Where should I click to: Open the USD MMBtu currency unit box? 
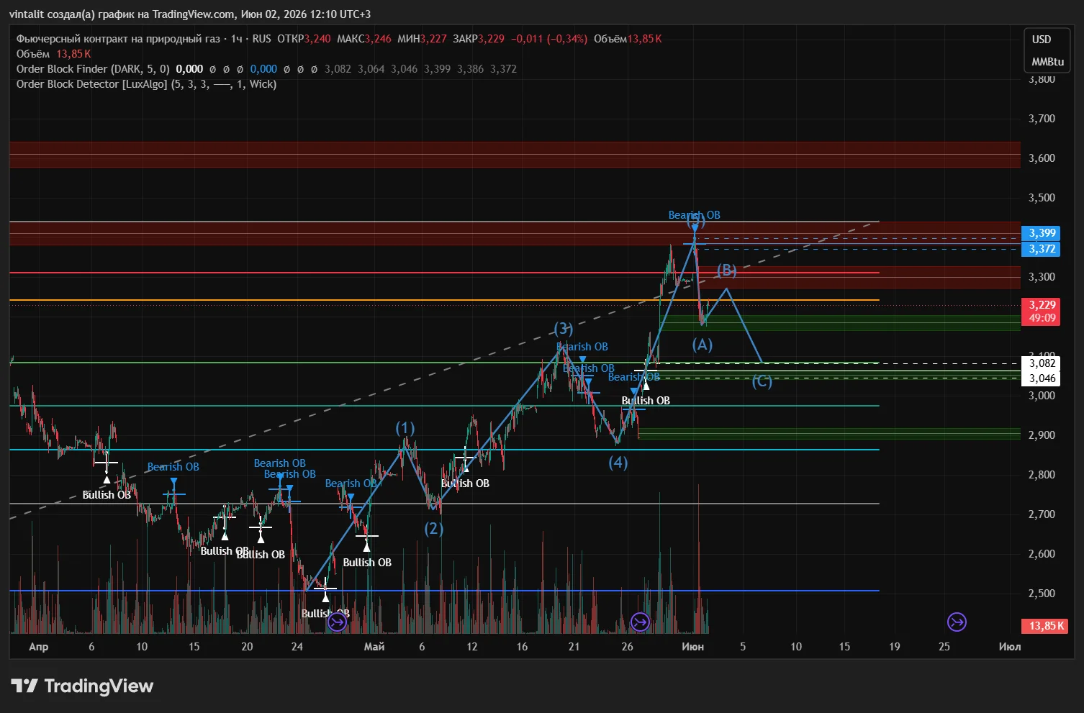[x=1047, y=50]
